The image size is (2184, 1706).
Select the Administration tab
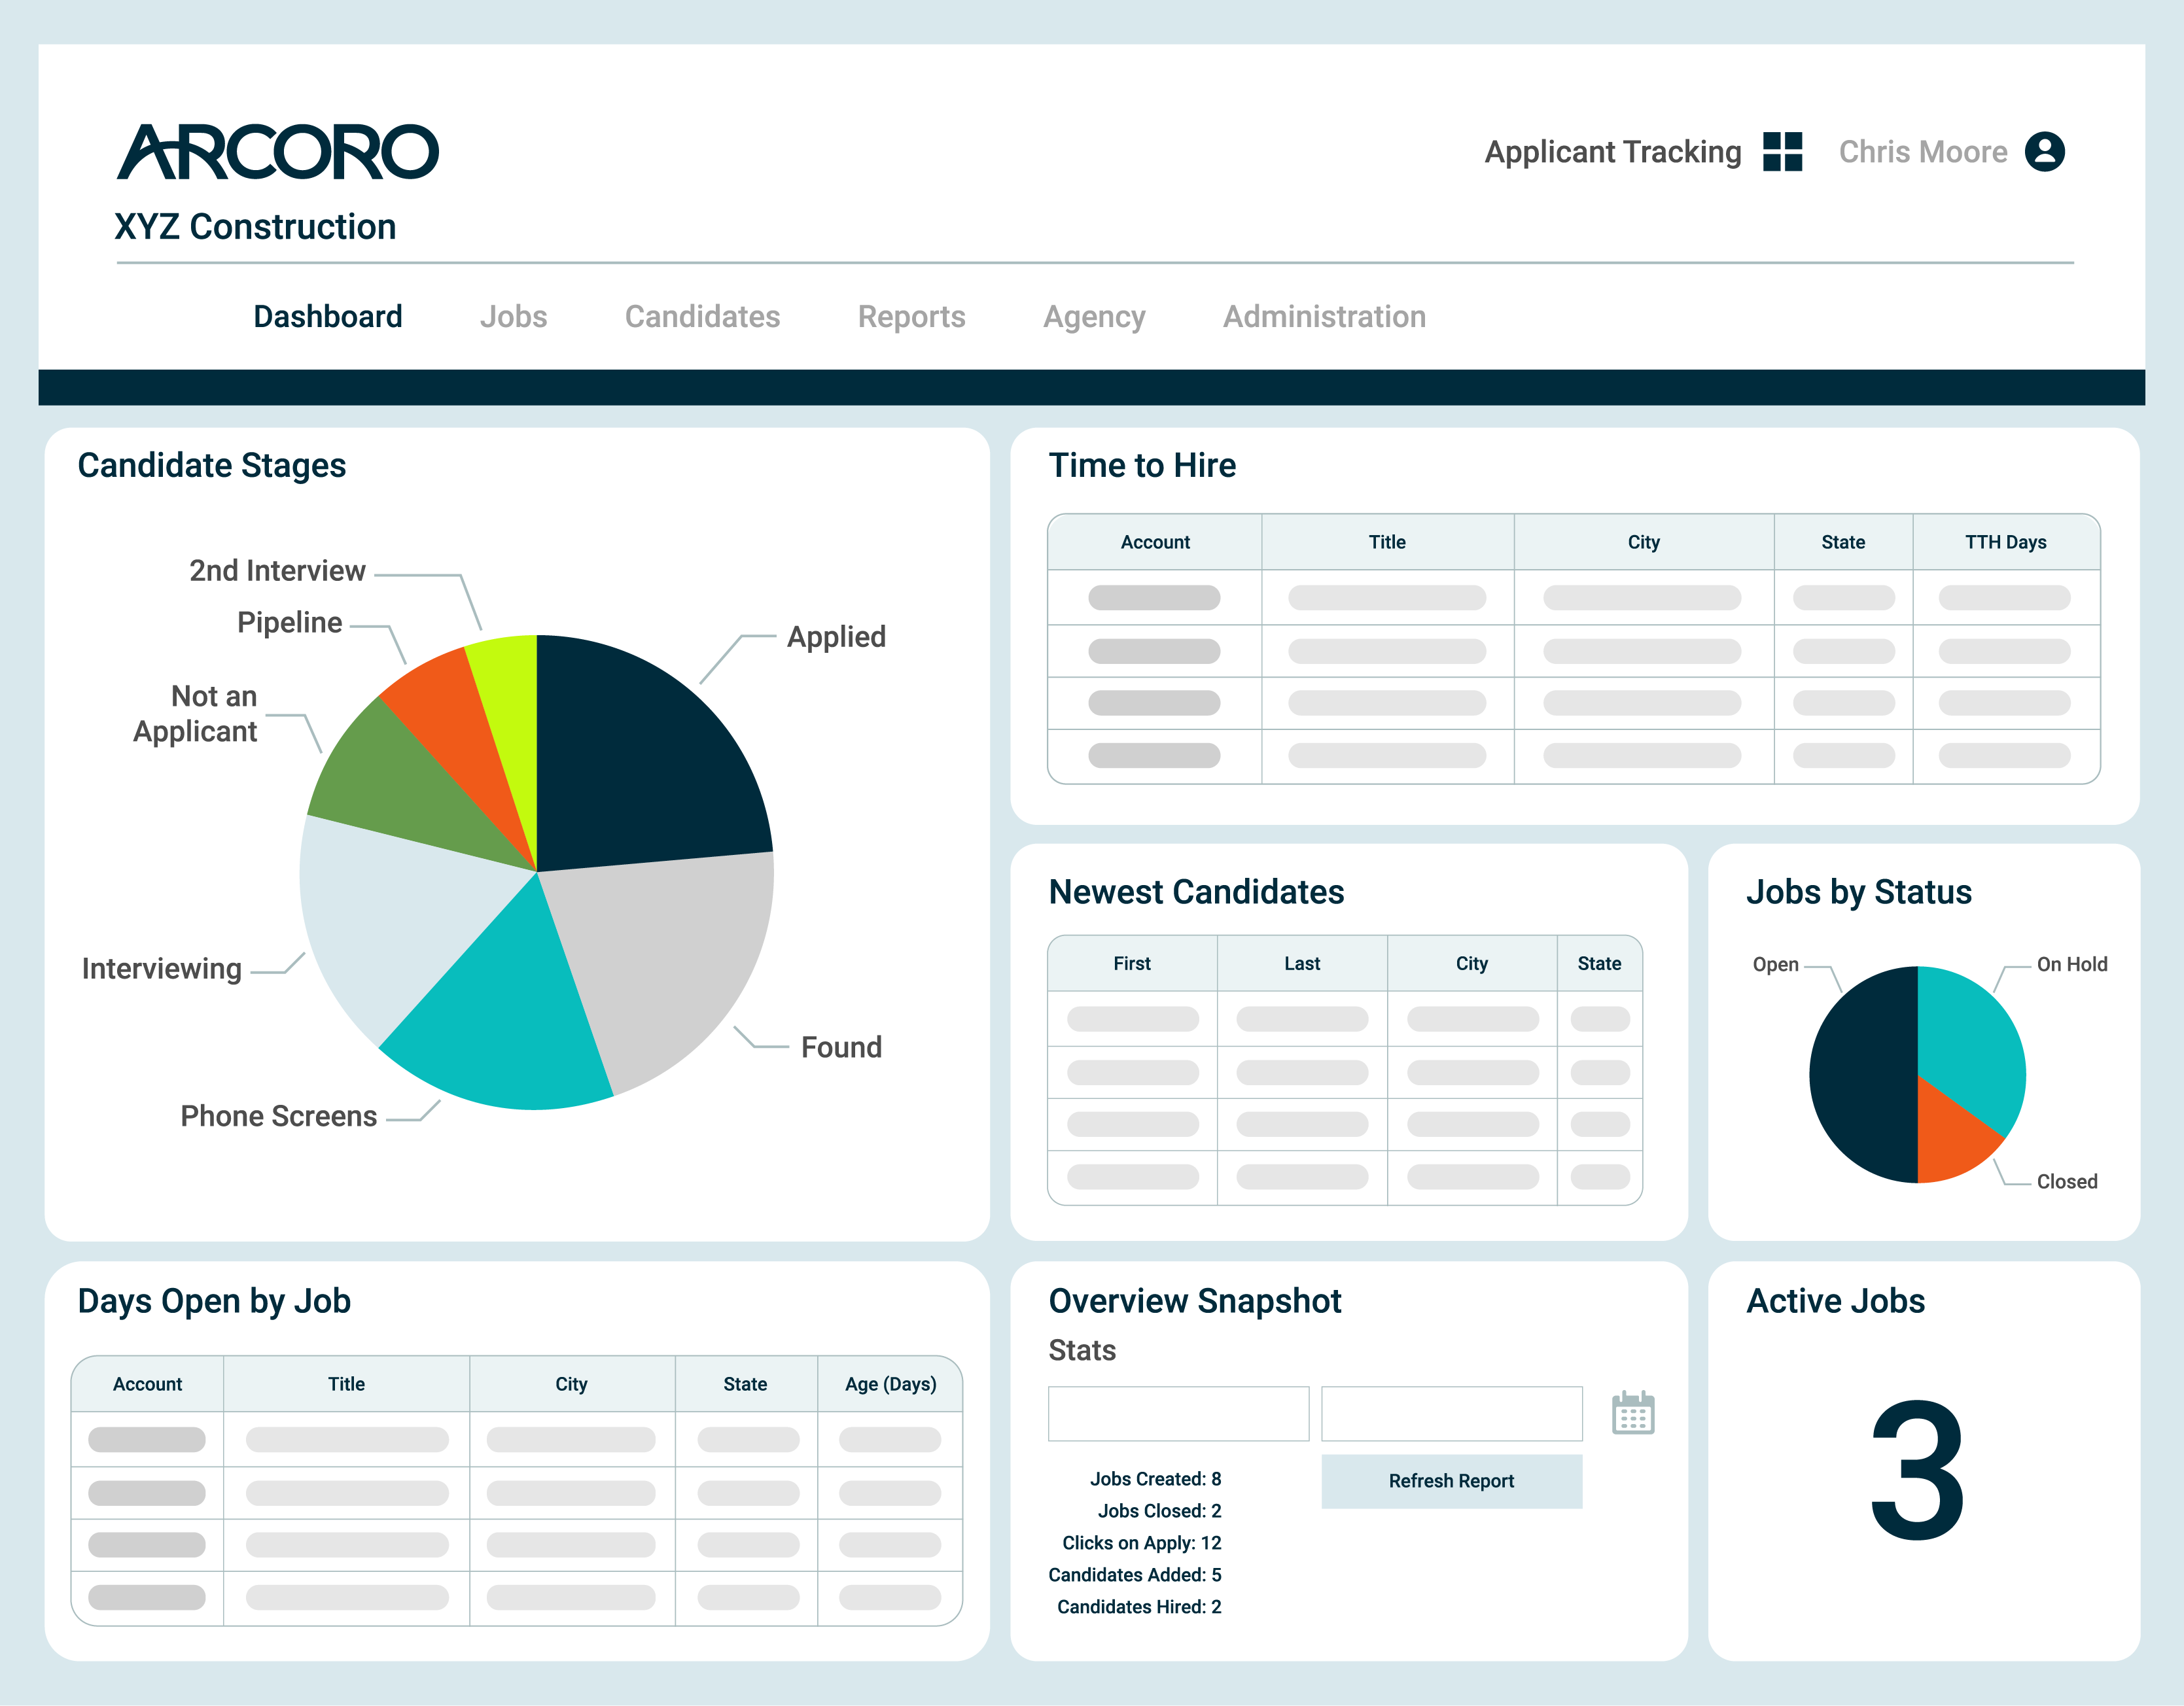pyautogui.click(x=1324, y=317)
